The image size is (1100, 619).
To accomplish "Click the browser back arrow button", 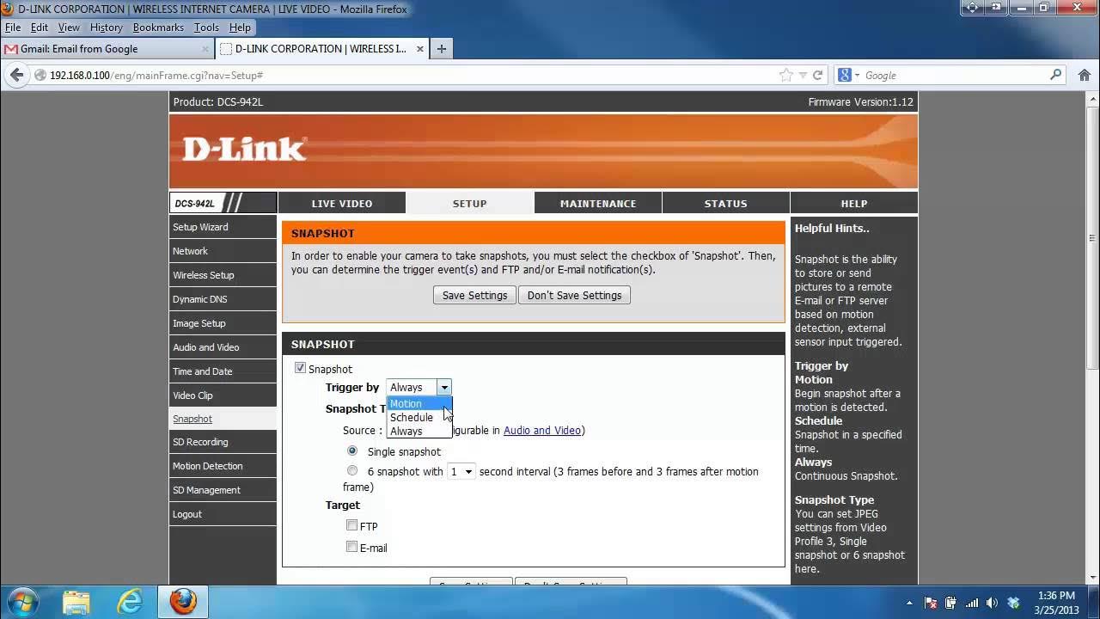I will click(16, 75).
